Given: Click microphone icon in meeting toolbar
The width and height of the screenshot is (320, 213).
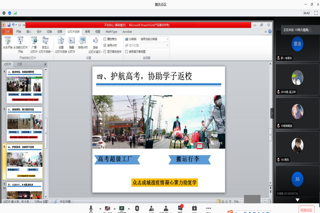Looking at the screenshot, I should coord(91,208).
